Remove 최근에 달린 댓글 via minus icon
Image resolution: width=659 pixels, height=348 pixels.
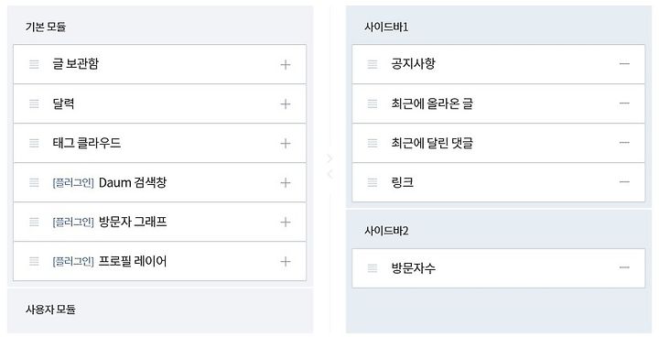point(624,143)
